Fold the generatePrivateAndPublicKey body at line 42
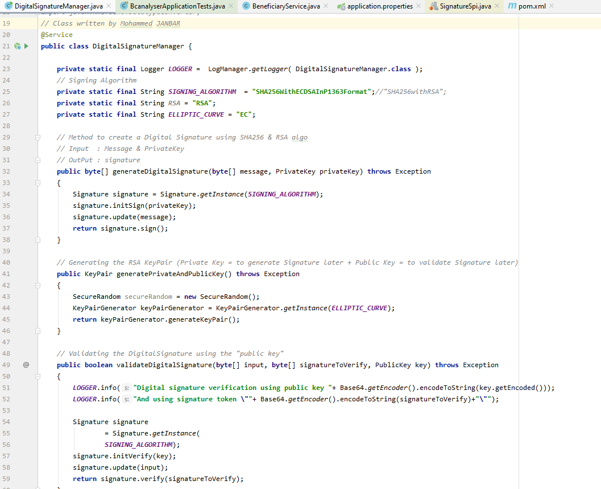 (x=38, y=285)
